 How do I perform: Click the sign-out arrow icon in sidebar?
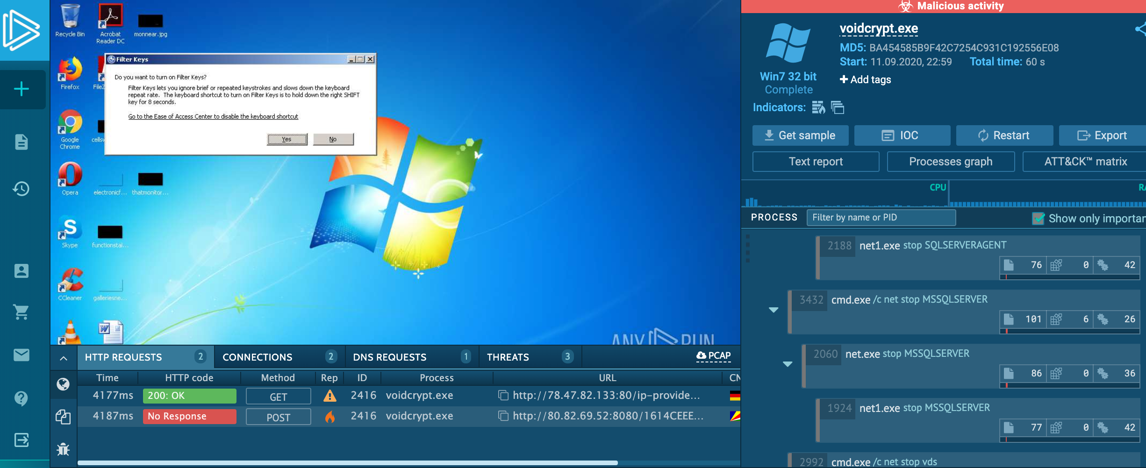(21, 440)
